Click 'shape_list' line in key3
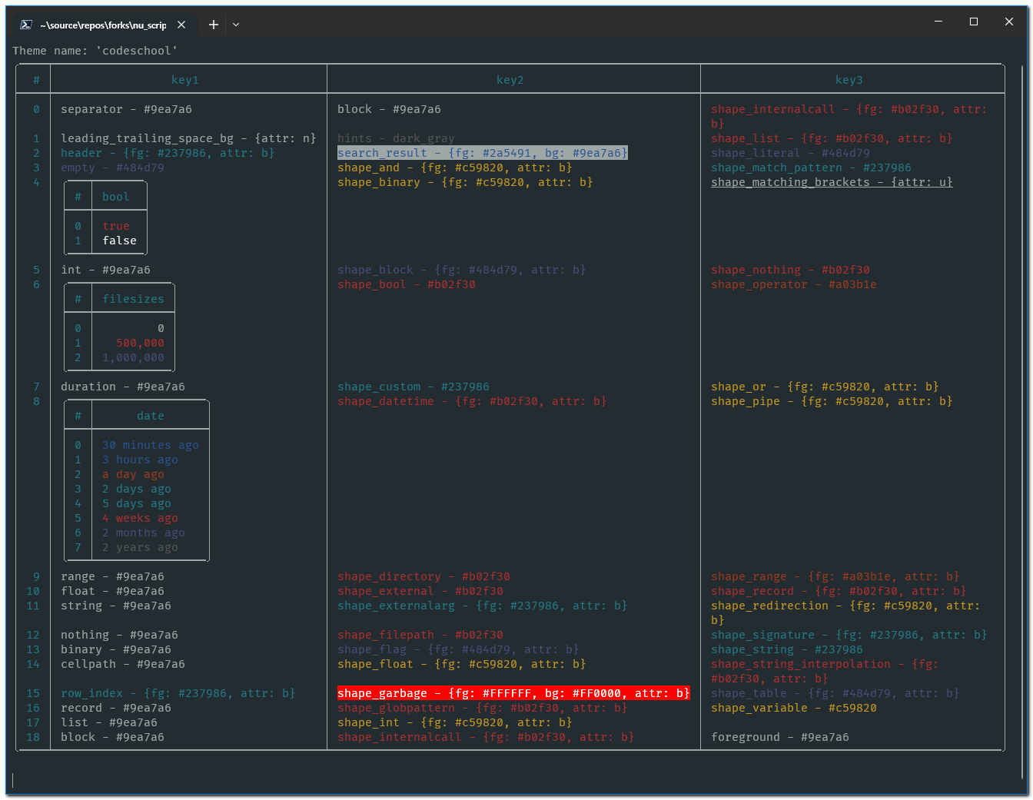This screenshot has width=1033, height=800. click(x=832, y=138)
